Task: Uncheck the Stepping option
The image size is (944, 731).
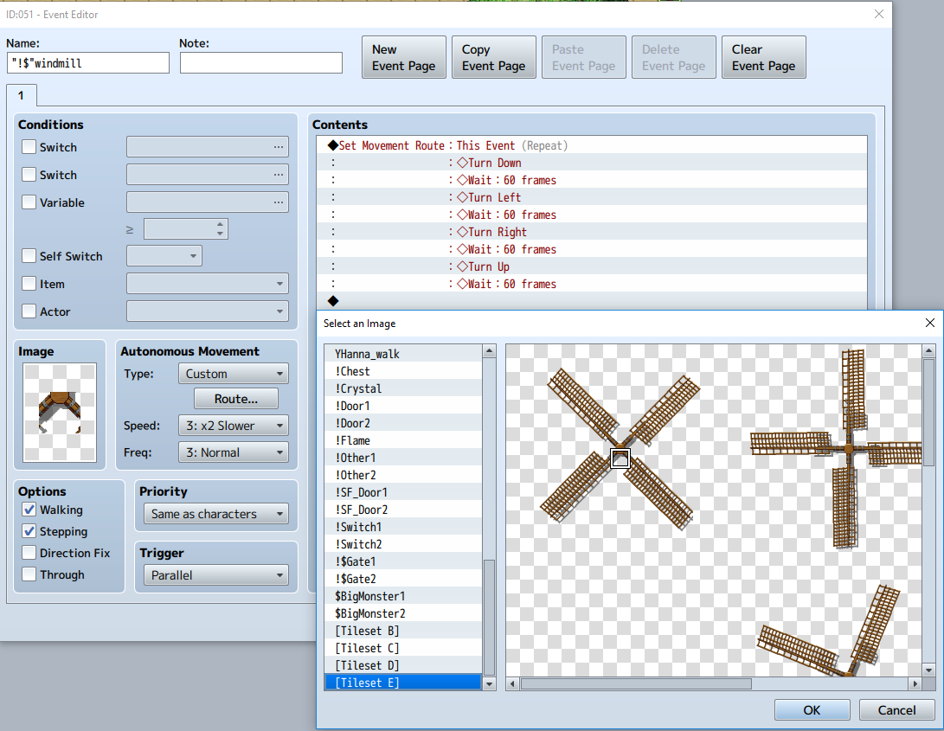Action: (x=29, y=531)
